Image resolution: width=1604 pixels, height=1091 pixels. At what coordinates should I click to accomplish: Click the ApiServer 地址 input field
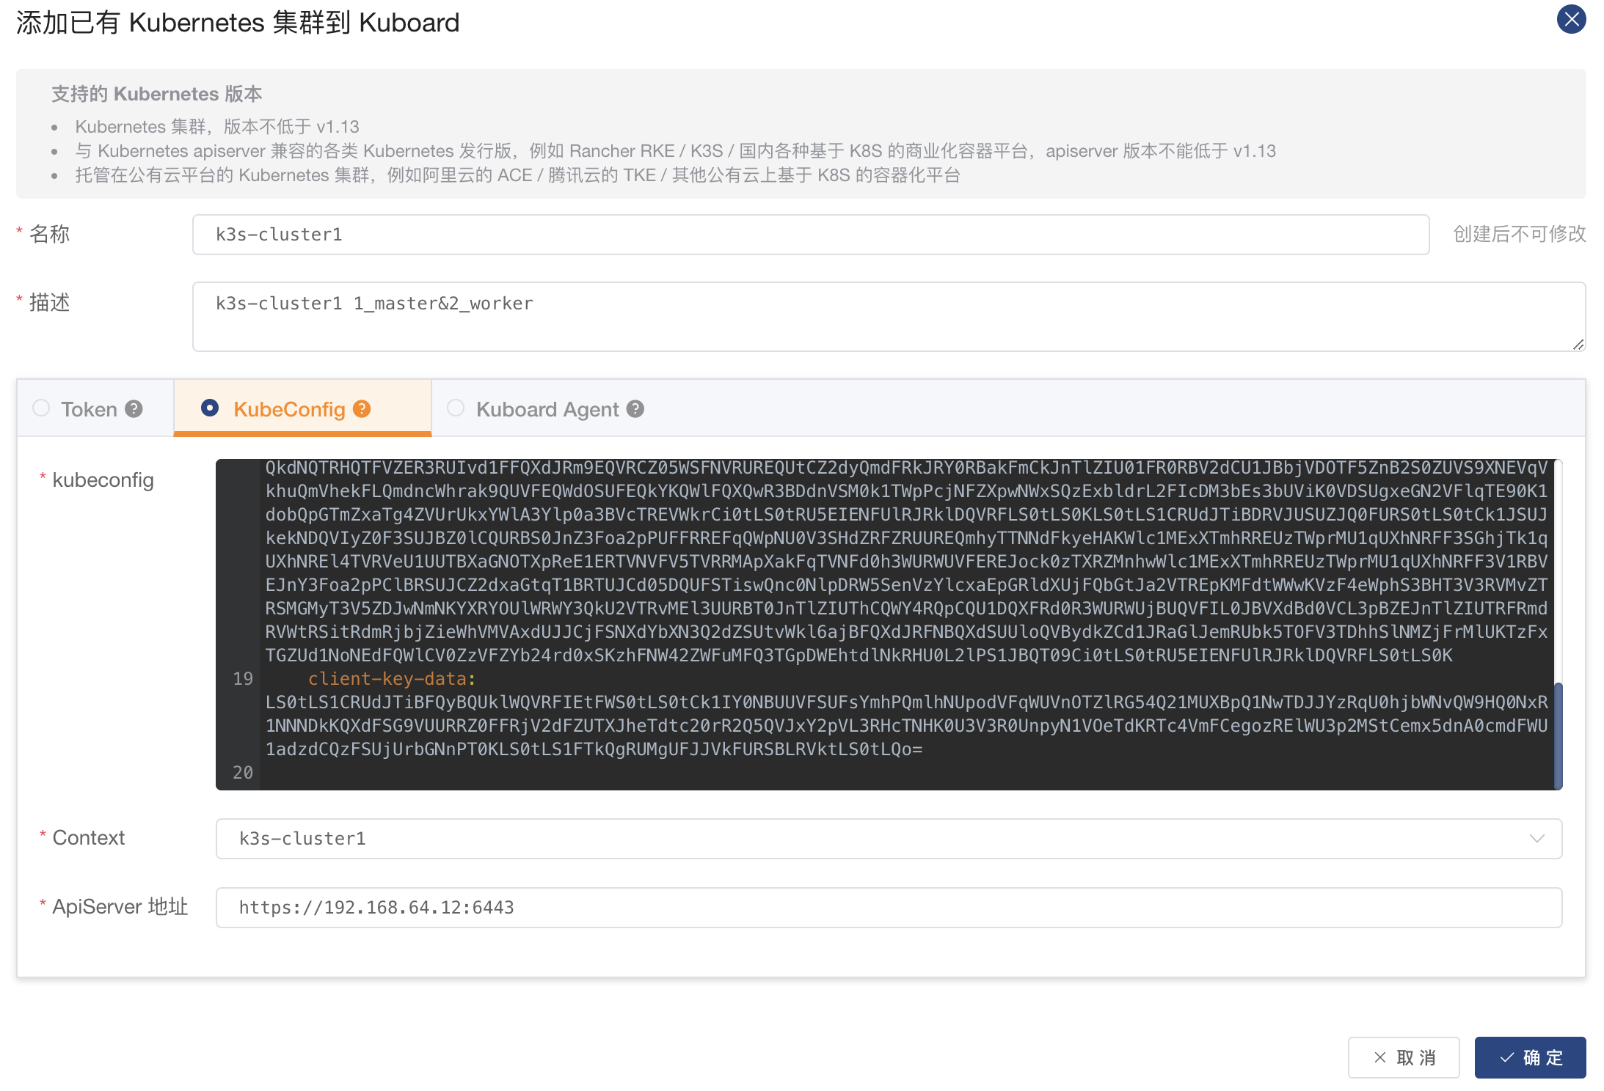pos(889,908)
